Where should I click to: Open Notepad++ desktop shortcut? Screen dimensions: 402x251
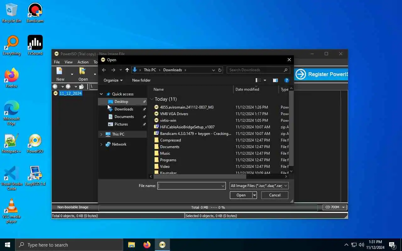point(12,143)
